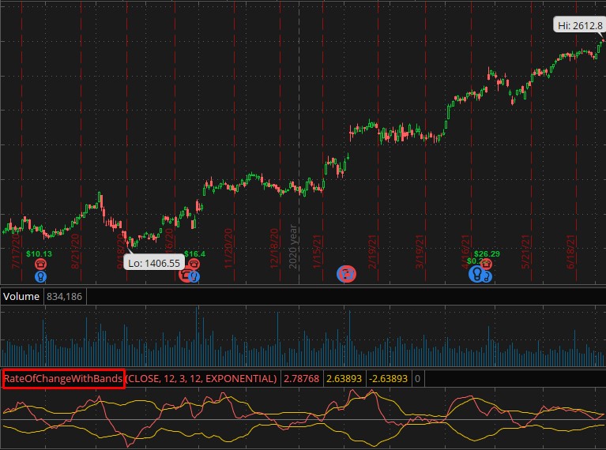Click the blue lightbulb icon below $10.13
This screenshot has height=450, width=606.
[40, 276]
